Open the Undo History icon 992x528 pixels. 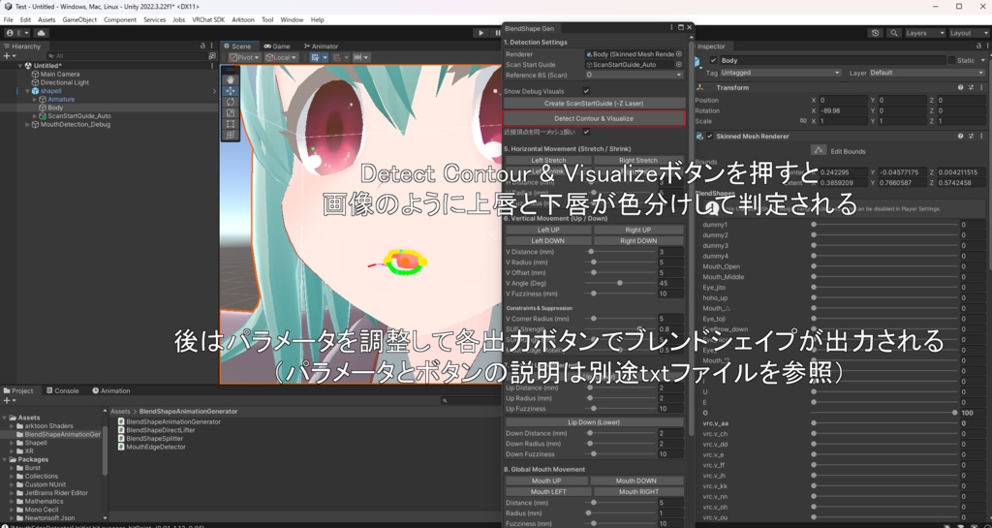pos(876,33)
